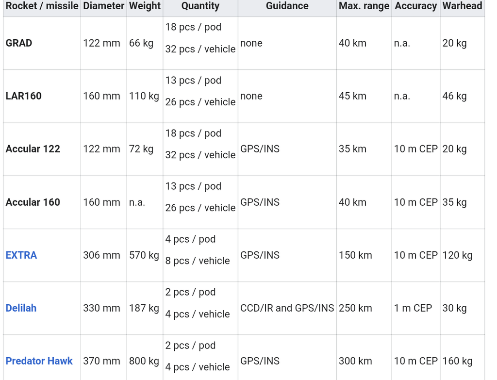Open the Predator Hawk link

coord(39,361)
